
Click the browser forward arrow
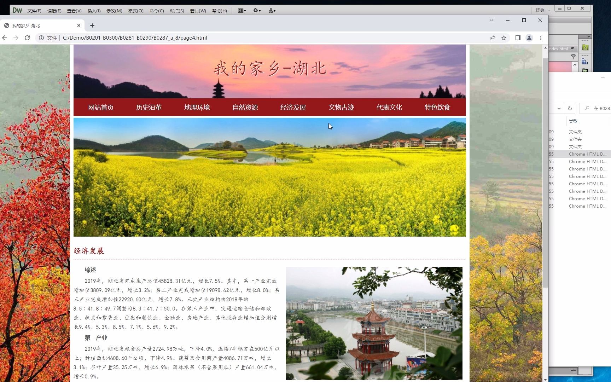[x=16, y=38]
